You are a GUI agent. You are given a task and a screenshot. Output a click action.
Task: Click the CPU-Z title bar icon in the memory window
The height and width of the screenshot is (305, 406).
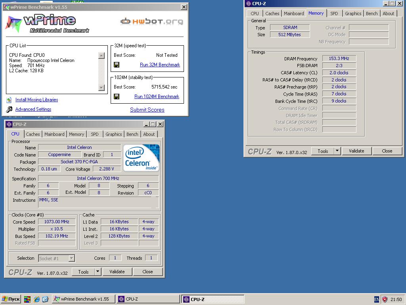click(x=249, y=3)
